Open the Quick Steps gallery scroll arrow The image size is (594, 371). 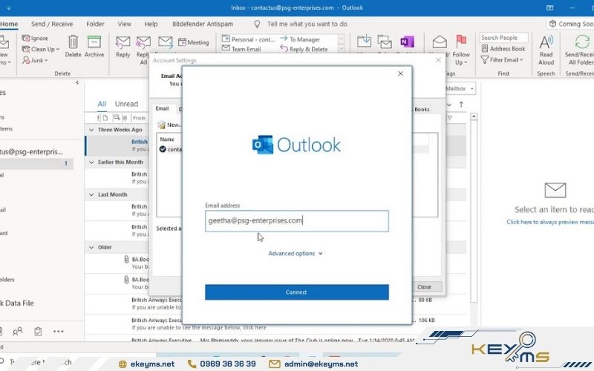pyautogui.click(x=342, y=48)
